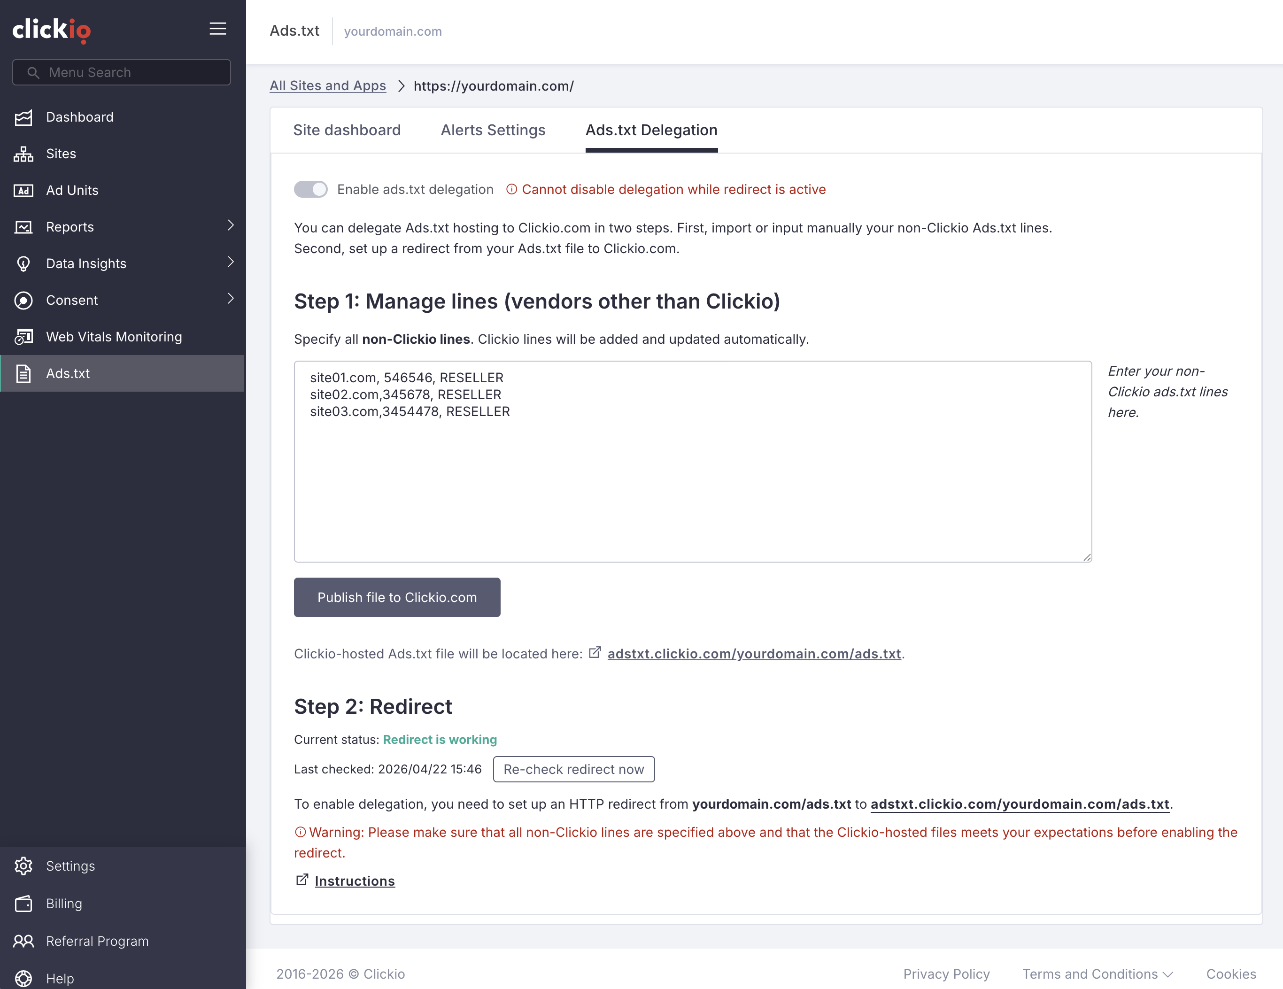Expand the Data Insights submenu chevron
Screen dimensions: 1283x989
pos(230,263)
